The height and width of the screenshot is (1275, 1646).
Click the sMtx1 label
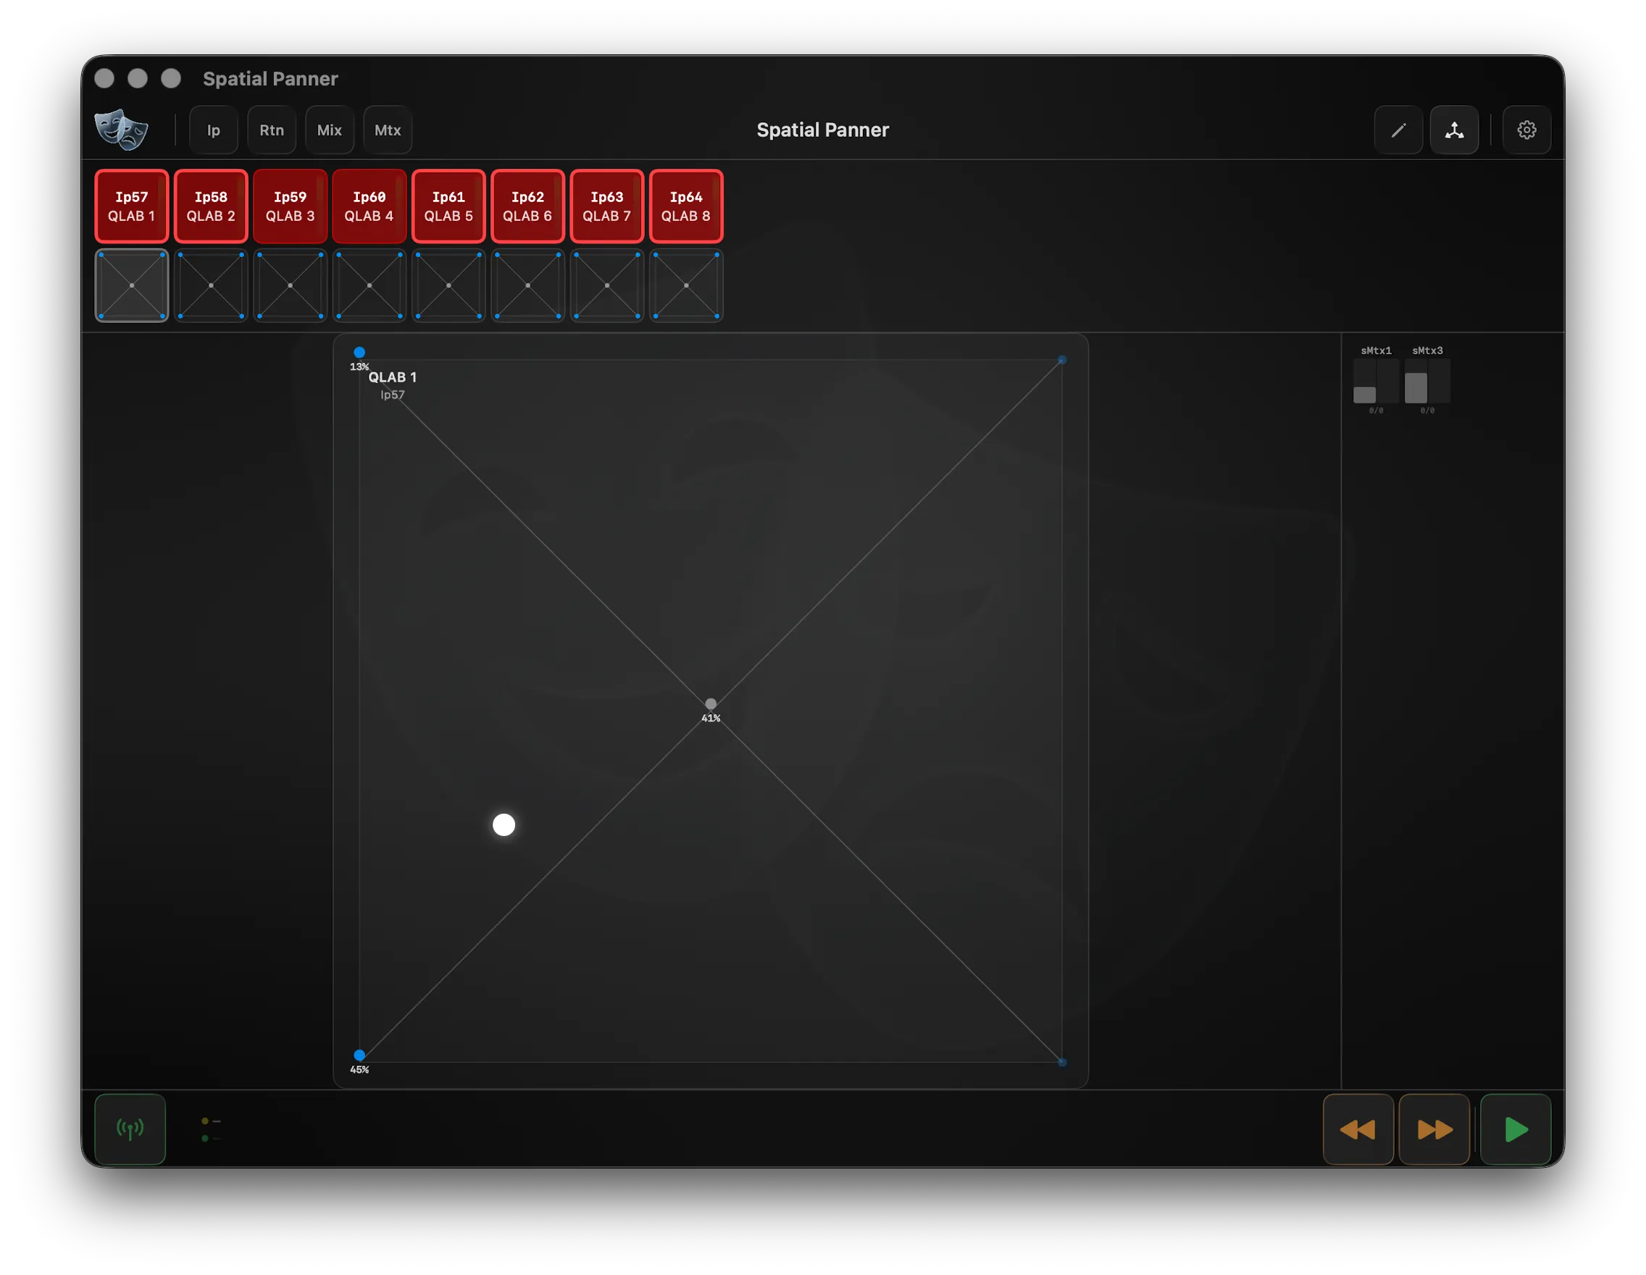click(x=1376, y=351)
